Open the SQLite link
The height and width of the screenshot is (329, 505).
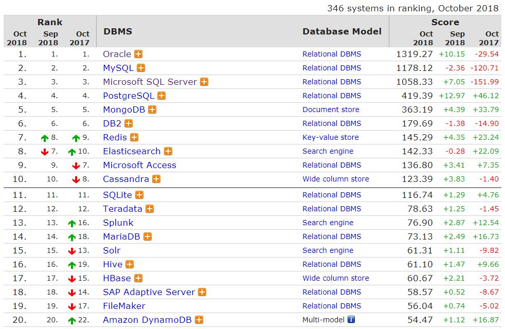(118, 195)
